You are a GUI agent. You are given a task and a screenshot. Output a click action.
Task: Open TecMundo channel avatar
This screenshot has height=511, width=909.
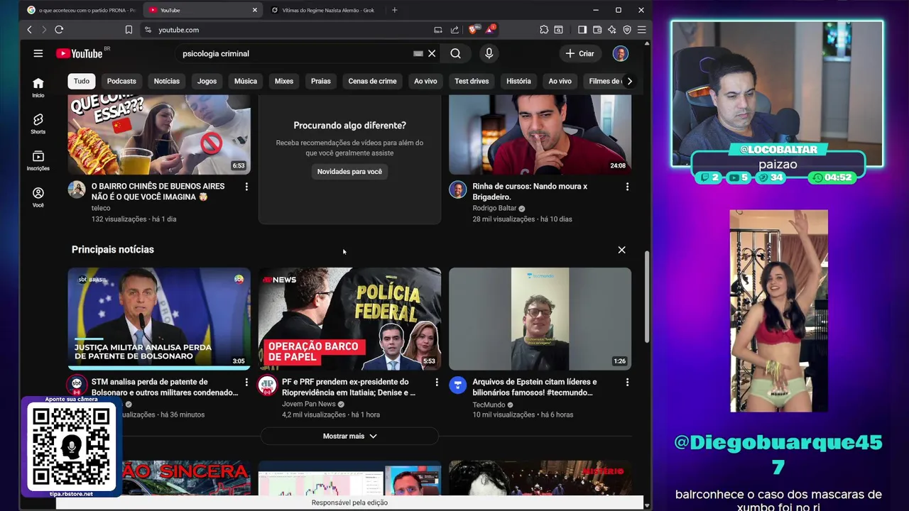(x=457, y=385)
